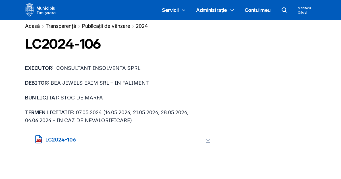This screenshot has width=341, height=179.
Task: Click the LC2024-106 page heading
Action: (x=63, y=44)
